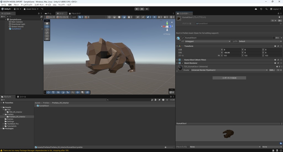This screenshot has height=152, width=283.
Task: Click the コンポーネントを追加 (Add Component) button
Action: 229,78
